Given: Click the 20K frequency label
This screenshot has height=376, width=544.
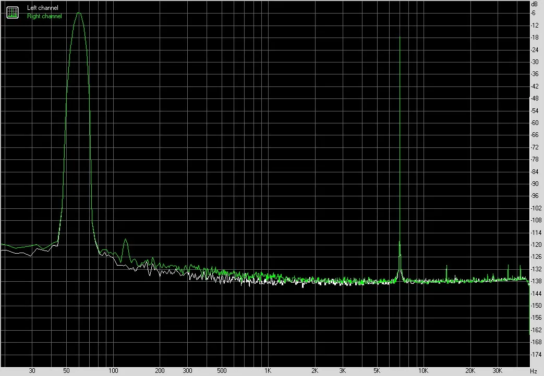Looking at the screenshot, I should tap(470, 371).
